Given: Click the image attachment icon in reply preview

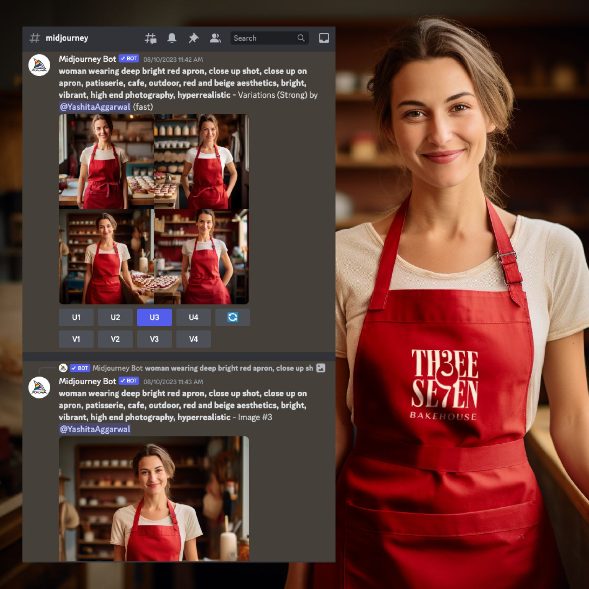Looking at the screenshot, I should click(x=321, y=368).
